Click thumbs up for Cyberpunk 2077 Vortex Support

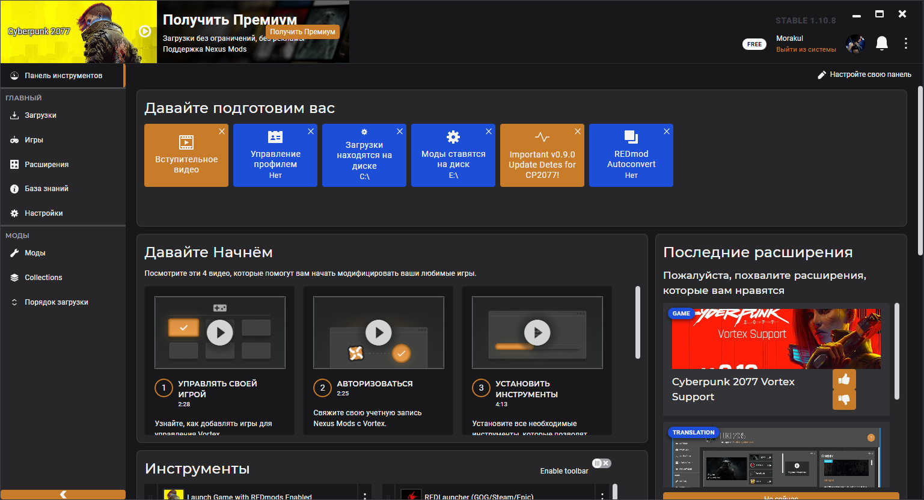click(844, 379)
